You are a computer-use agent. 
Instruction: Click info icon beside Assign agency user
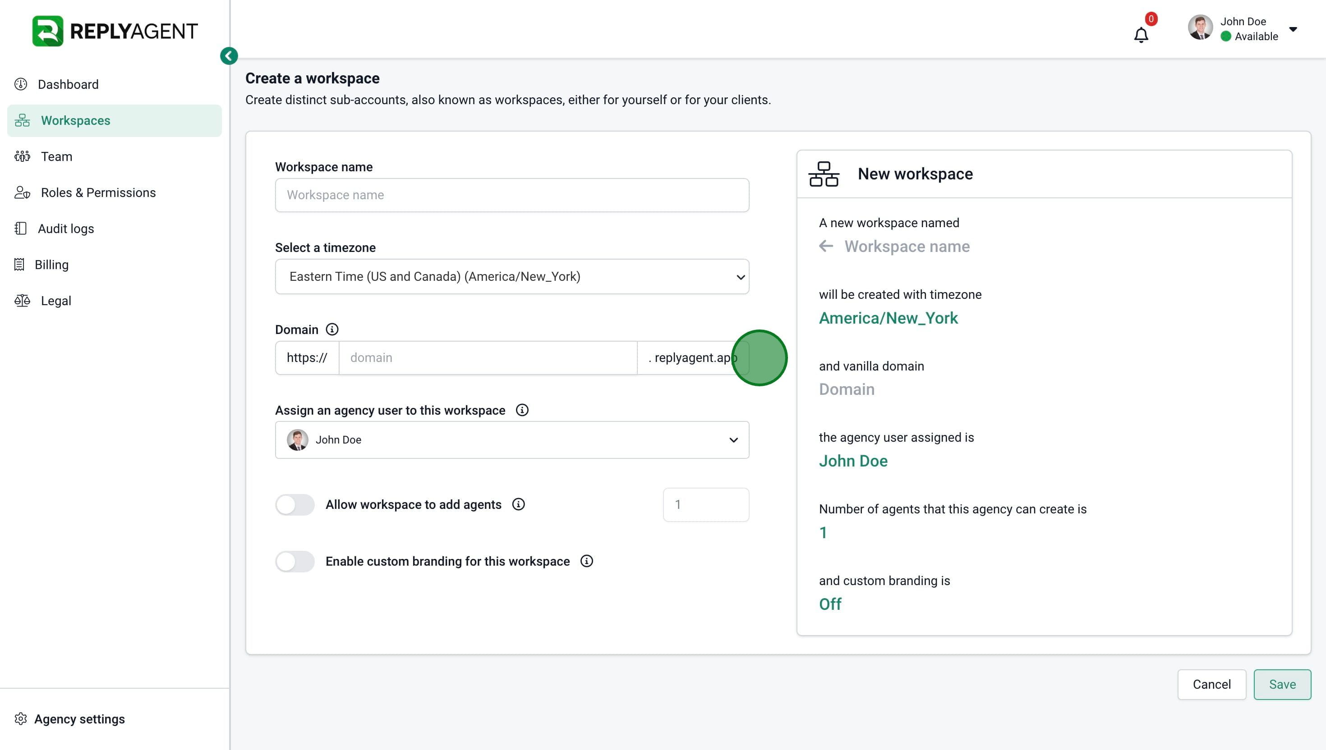[x=521, y=410]
